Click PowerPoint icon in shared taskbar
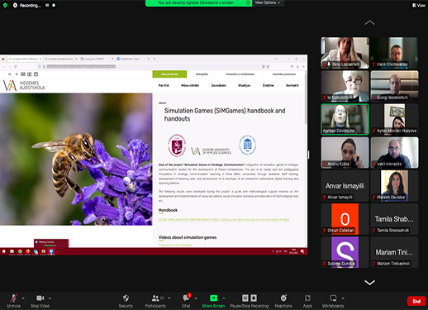The height and width of the screenshot is (310, 428). [44, 251]
